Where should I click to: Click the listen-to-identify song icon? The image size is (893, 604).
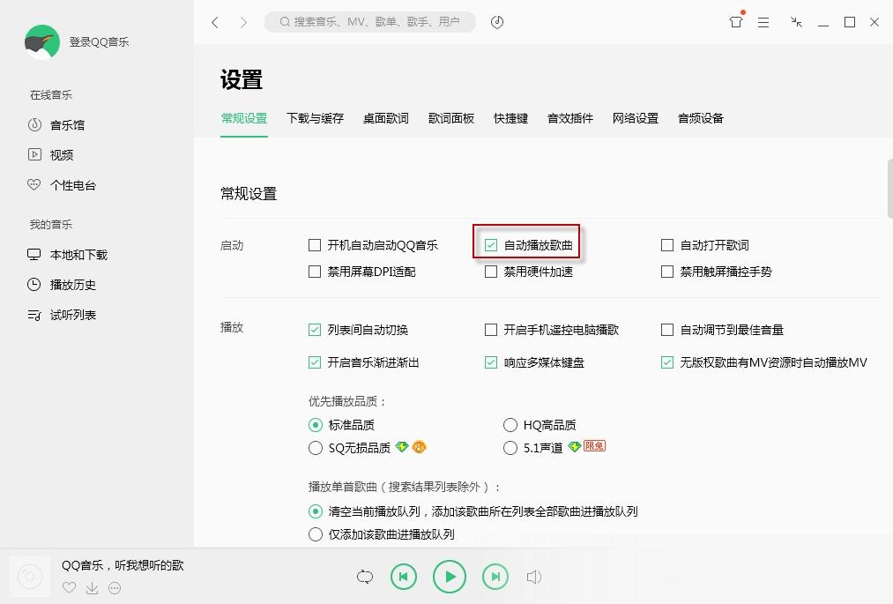coord(497,22)
